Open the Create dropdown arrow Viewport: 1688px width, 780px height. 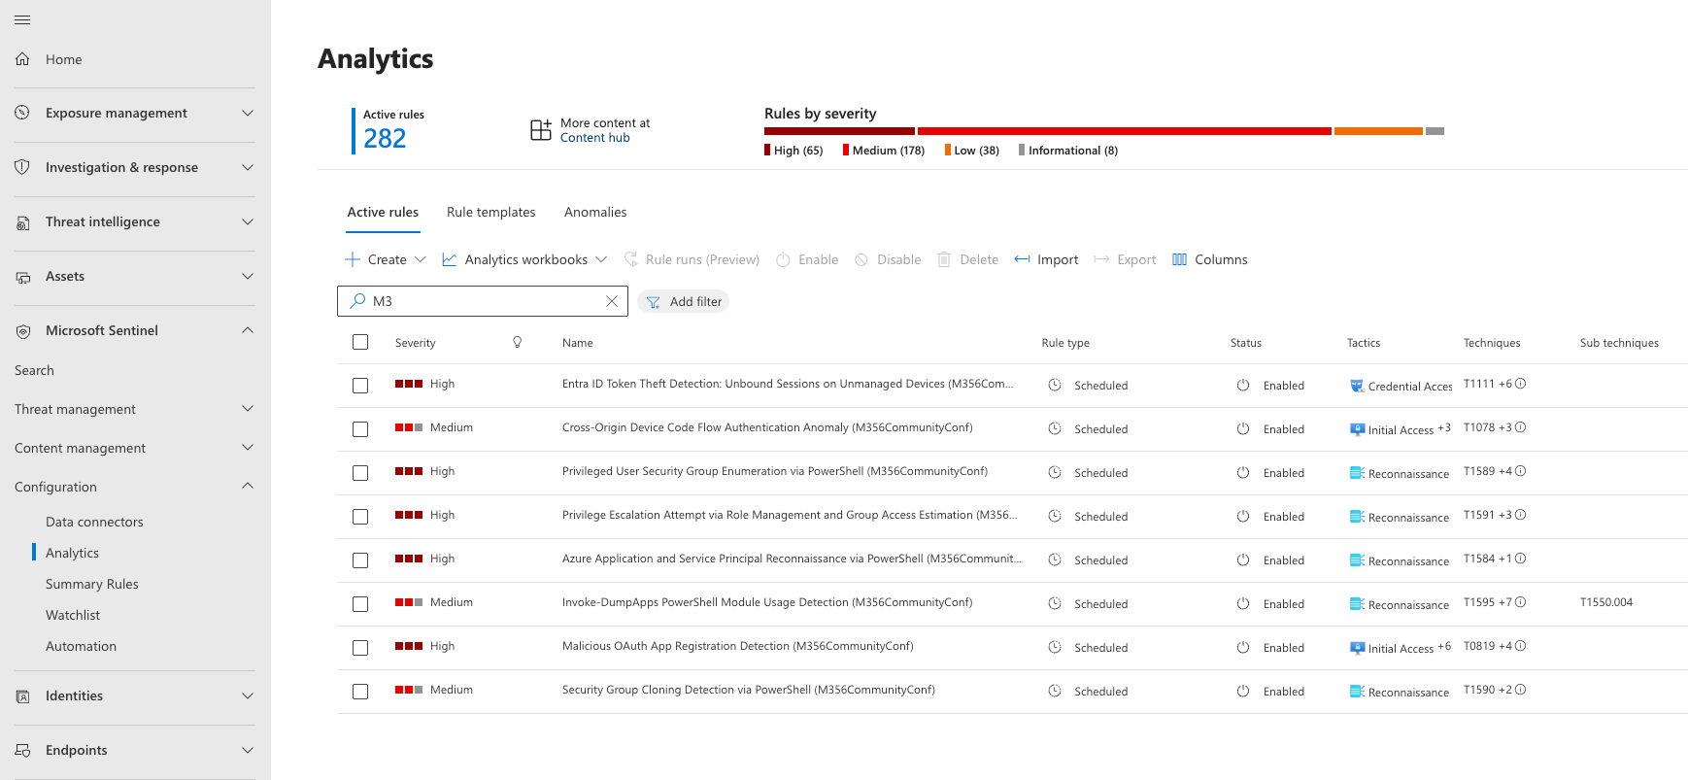tap(421, 259)
